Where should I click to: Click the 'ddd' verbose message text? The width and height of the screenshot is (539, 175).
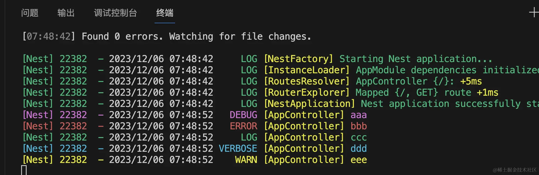point(359,148)
